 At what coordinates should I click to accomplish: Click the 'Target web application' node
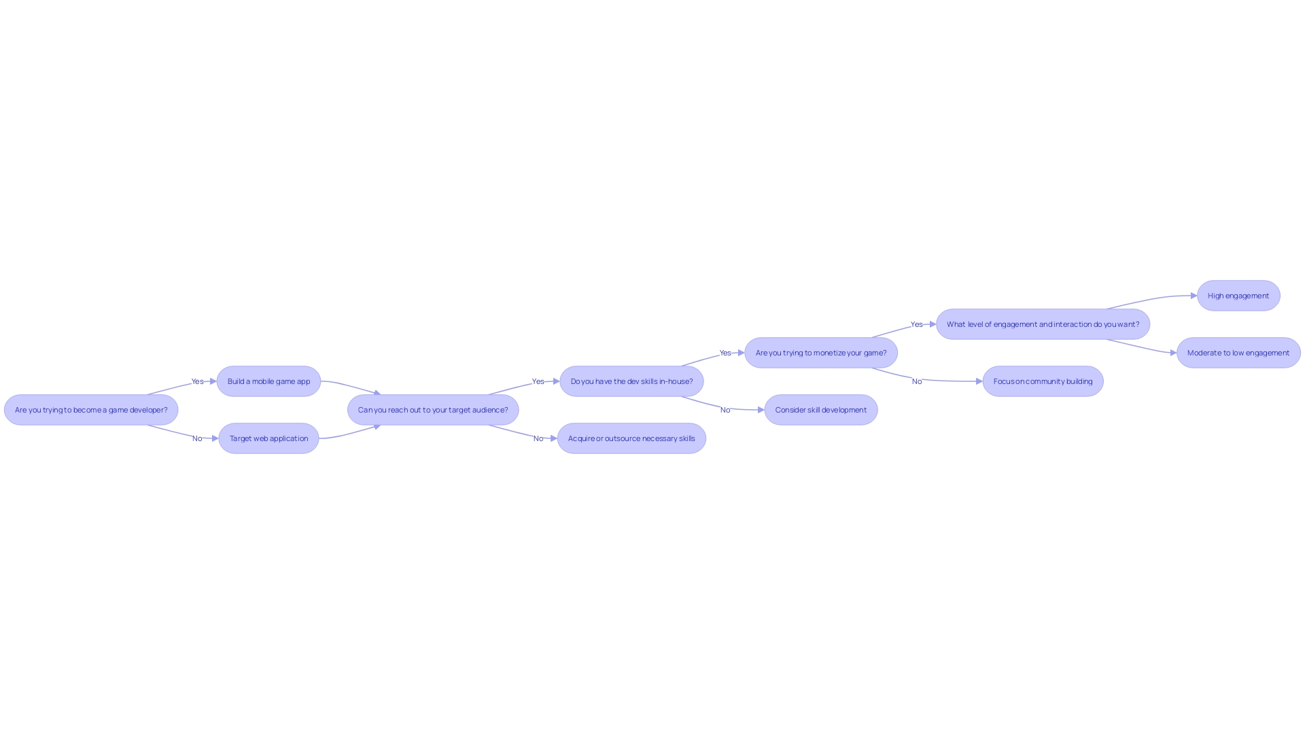(268, 438)
